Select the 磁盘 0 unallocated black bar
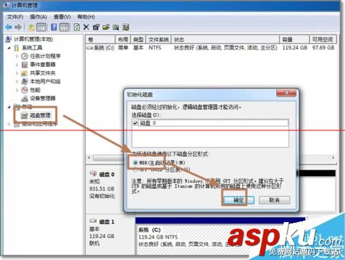 click(x=316, y=173)
